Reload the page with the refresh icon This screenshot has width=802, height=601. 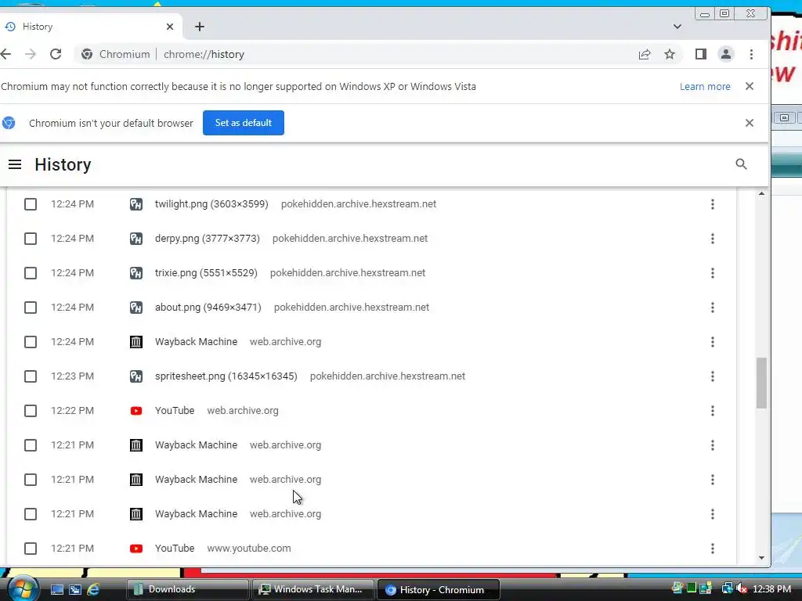pyautogui.click(x=56, y=54)
